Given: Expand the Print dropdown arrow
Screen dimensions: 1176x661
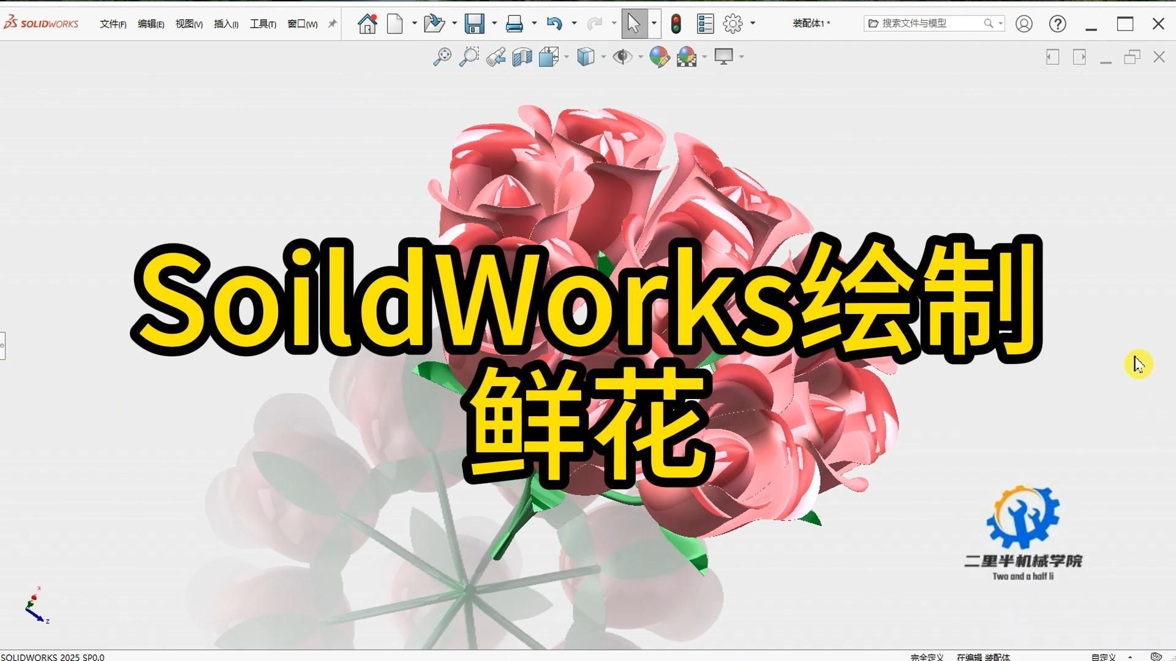Looking at the screenshot, I should coord(534,23).
